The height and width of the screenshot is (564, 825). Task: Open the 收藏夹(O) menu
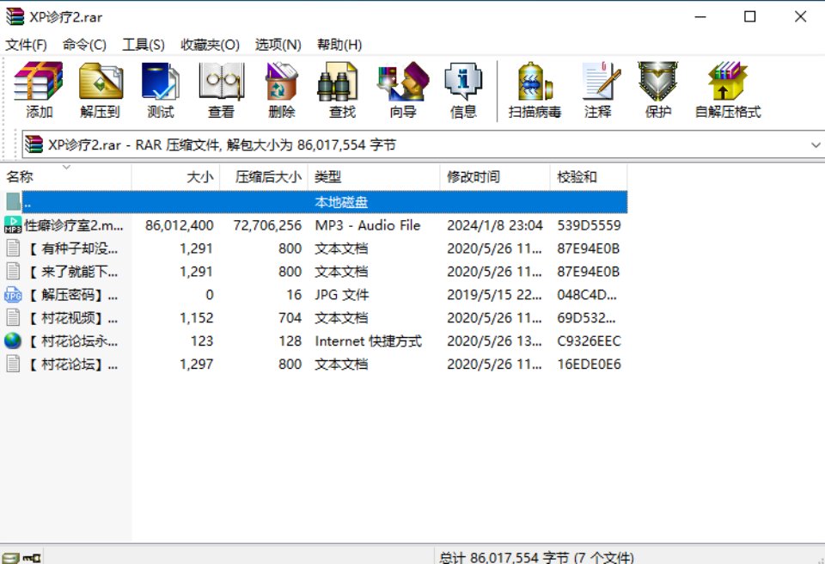[210, 45]
